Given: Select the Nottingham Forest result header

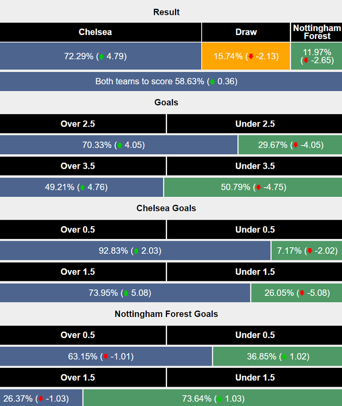Looking at the screenshot, I should point(317,32).
